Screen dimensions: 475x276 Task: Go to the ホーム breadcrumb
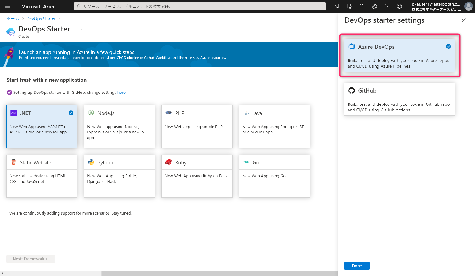pyautogui.click(x=13, y=19)
